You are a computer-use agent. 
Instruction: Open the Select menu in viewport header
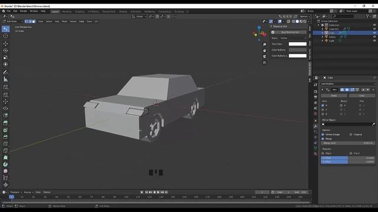tap(49, 21)
